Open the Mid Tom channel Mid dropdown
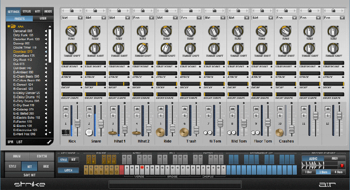Viewport: 350px width, 190px height. [x=238, y=17]
